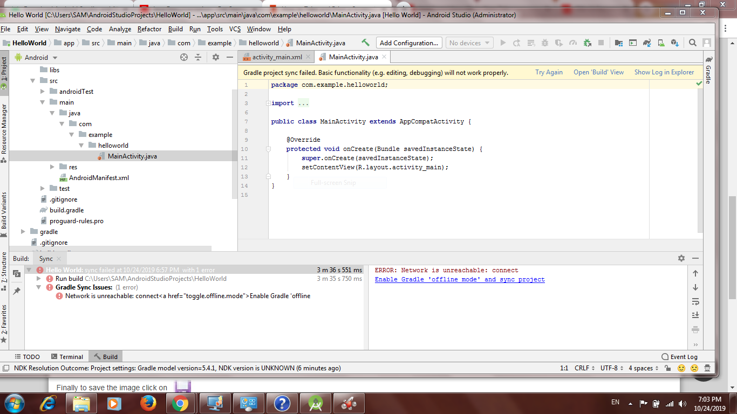Image resolution: width=737 pixels, height=414 pixels.
Task: Open the Refactor menu
Action: point(149,29)
